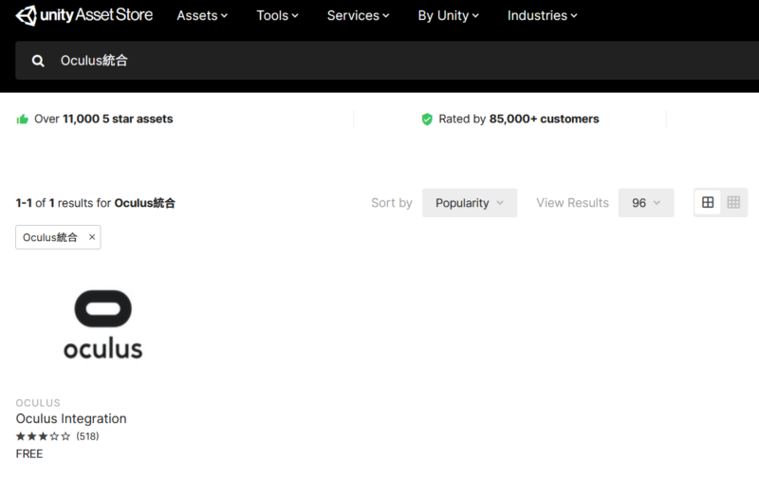Click the green shield checkmark icon

click(x=426, y=119)
